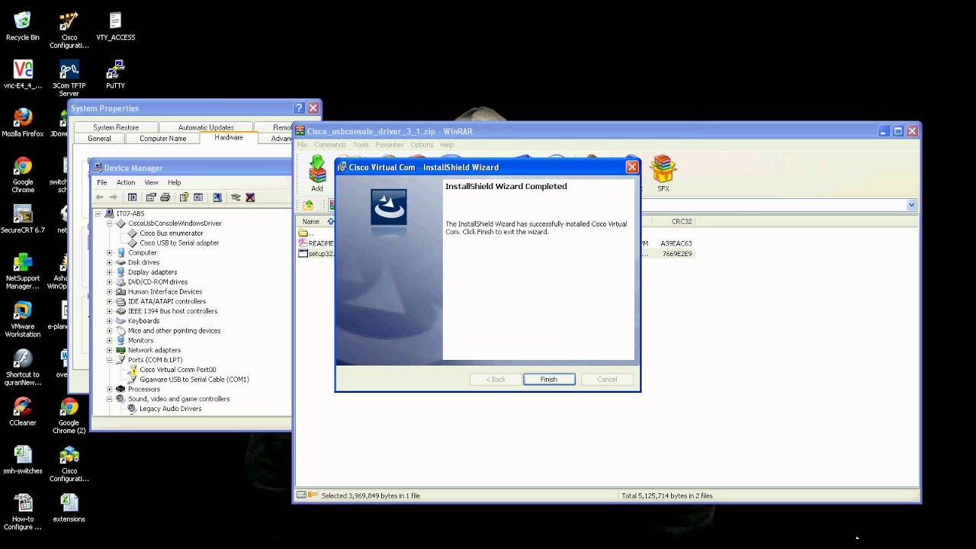Expand the Display adapters node

[110, 272]
